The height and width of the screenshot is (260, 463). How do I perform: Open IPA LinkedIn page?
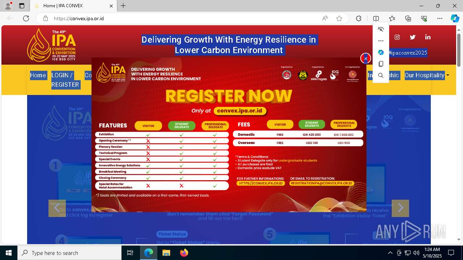pyautogui.click(x=428, y=37)
